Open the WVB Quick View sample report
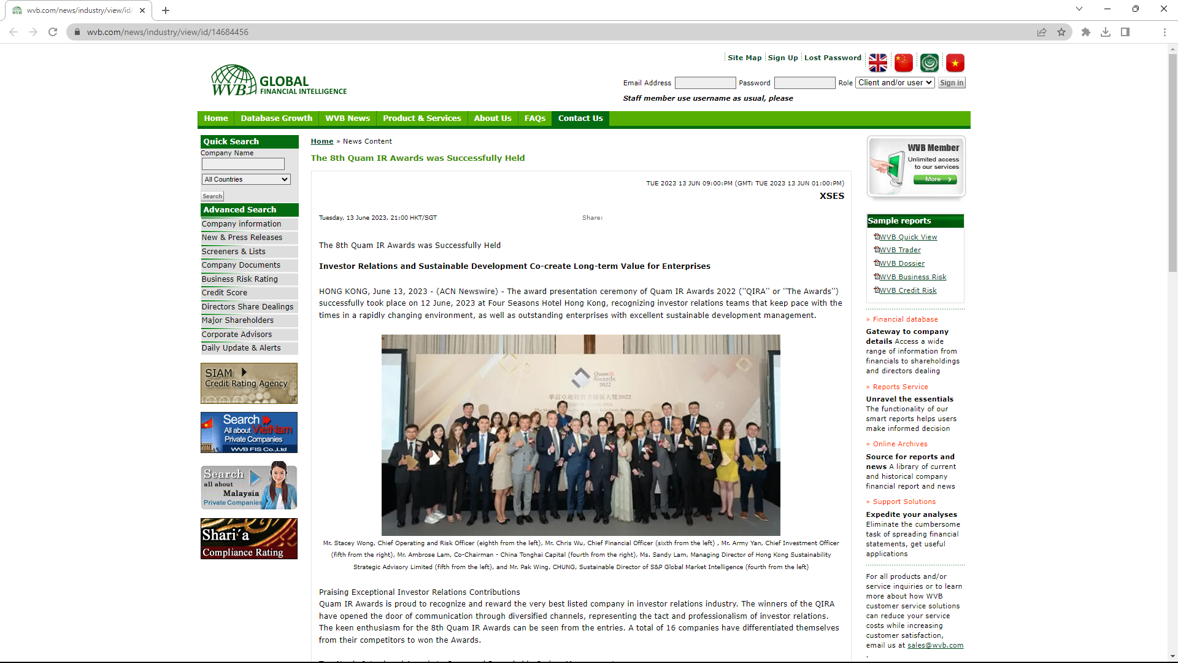Image resolution: width=1178 pixels, height=663 pixels. pos(908,237)
